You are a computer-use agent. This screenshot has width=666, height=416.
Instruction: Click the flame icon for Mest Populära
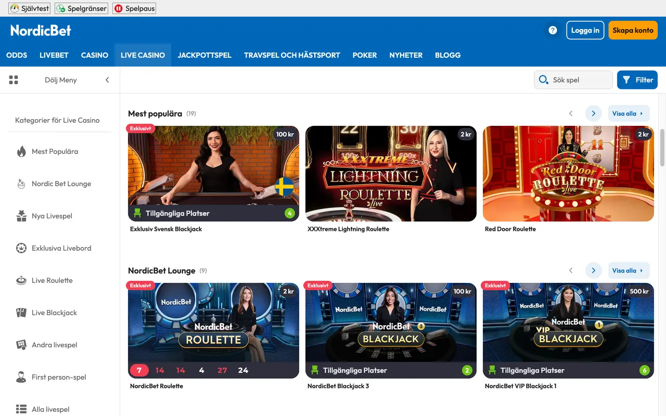pos(21,151)
